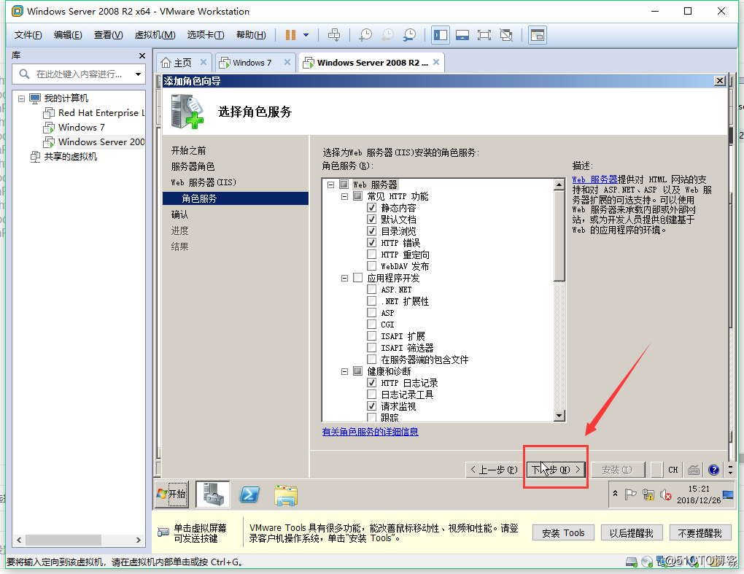The image size is (744, 574).
Task: Open the 查看(V) menu
Action: click(x=108, y=35)
